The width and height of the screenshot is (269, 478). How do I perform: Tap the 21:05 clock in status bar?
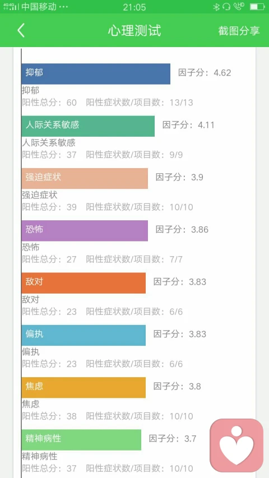pos(134,7)
